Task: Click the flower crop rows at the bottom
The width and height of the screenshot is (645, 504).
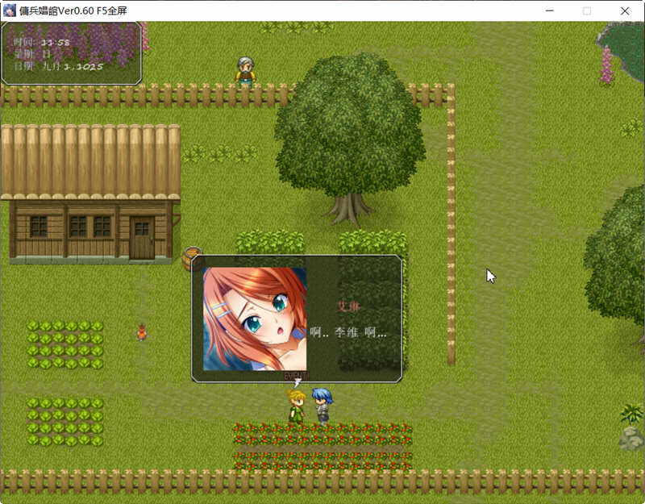Action: click(x=322, y=448)
